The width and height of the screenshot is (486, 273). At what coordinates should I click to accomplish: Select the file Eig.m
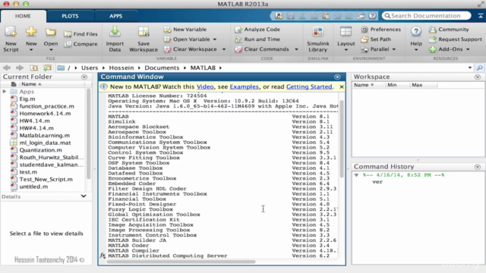pos(27,99)
